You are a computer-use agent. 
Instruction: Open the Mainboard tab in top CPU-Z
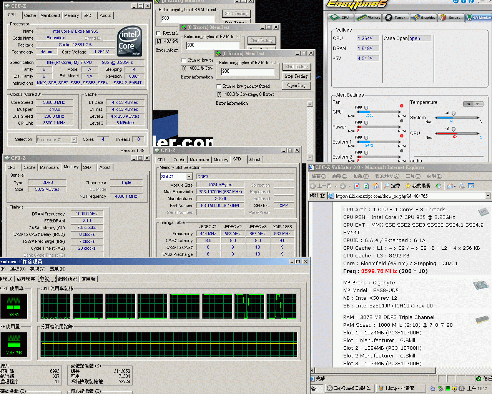pos(50,15)
